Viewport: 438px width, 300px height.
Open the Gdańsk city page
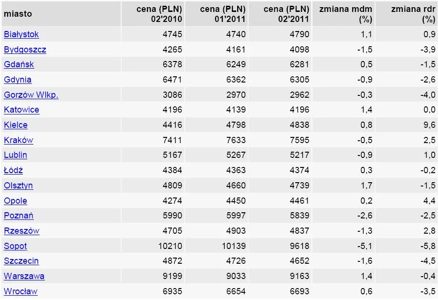[x=19, y=64]
